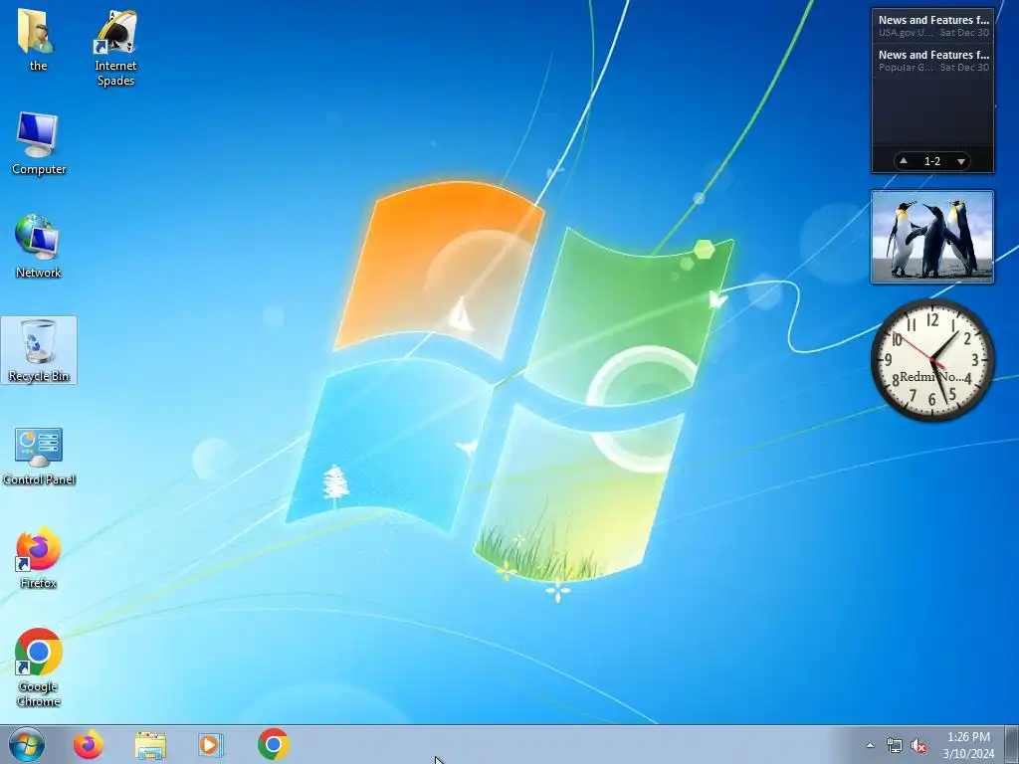Open the Popular G... headline in feed gadget

click(x=932, y=61)
